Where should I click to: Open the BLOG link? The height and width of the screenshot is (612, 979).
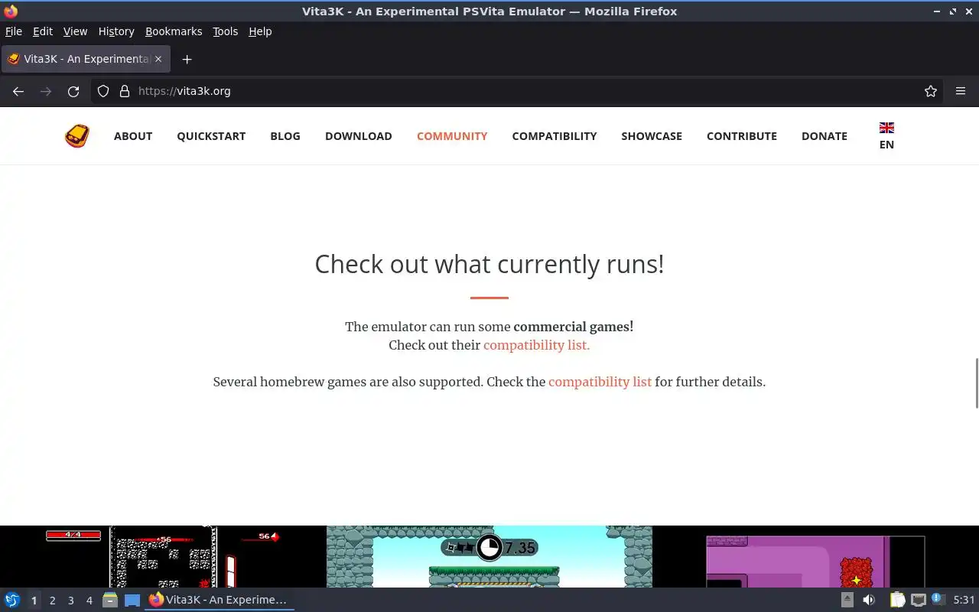pyautogui.click(x=285, y=136)
